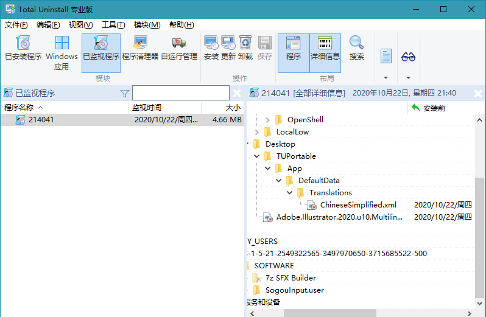Click the Uninstall (卸载) action icon
Viewport: 486px width, 317px height.
click(x=245, y=48)
